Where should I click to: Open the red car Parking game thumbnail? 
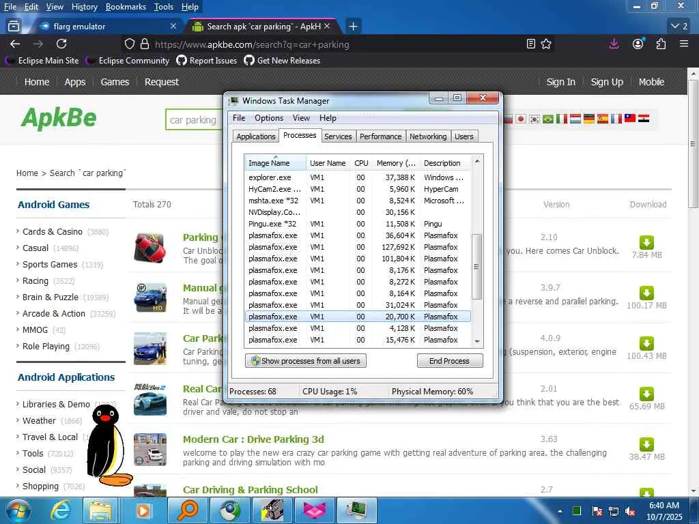[x=150, y=248]
